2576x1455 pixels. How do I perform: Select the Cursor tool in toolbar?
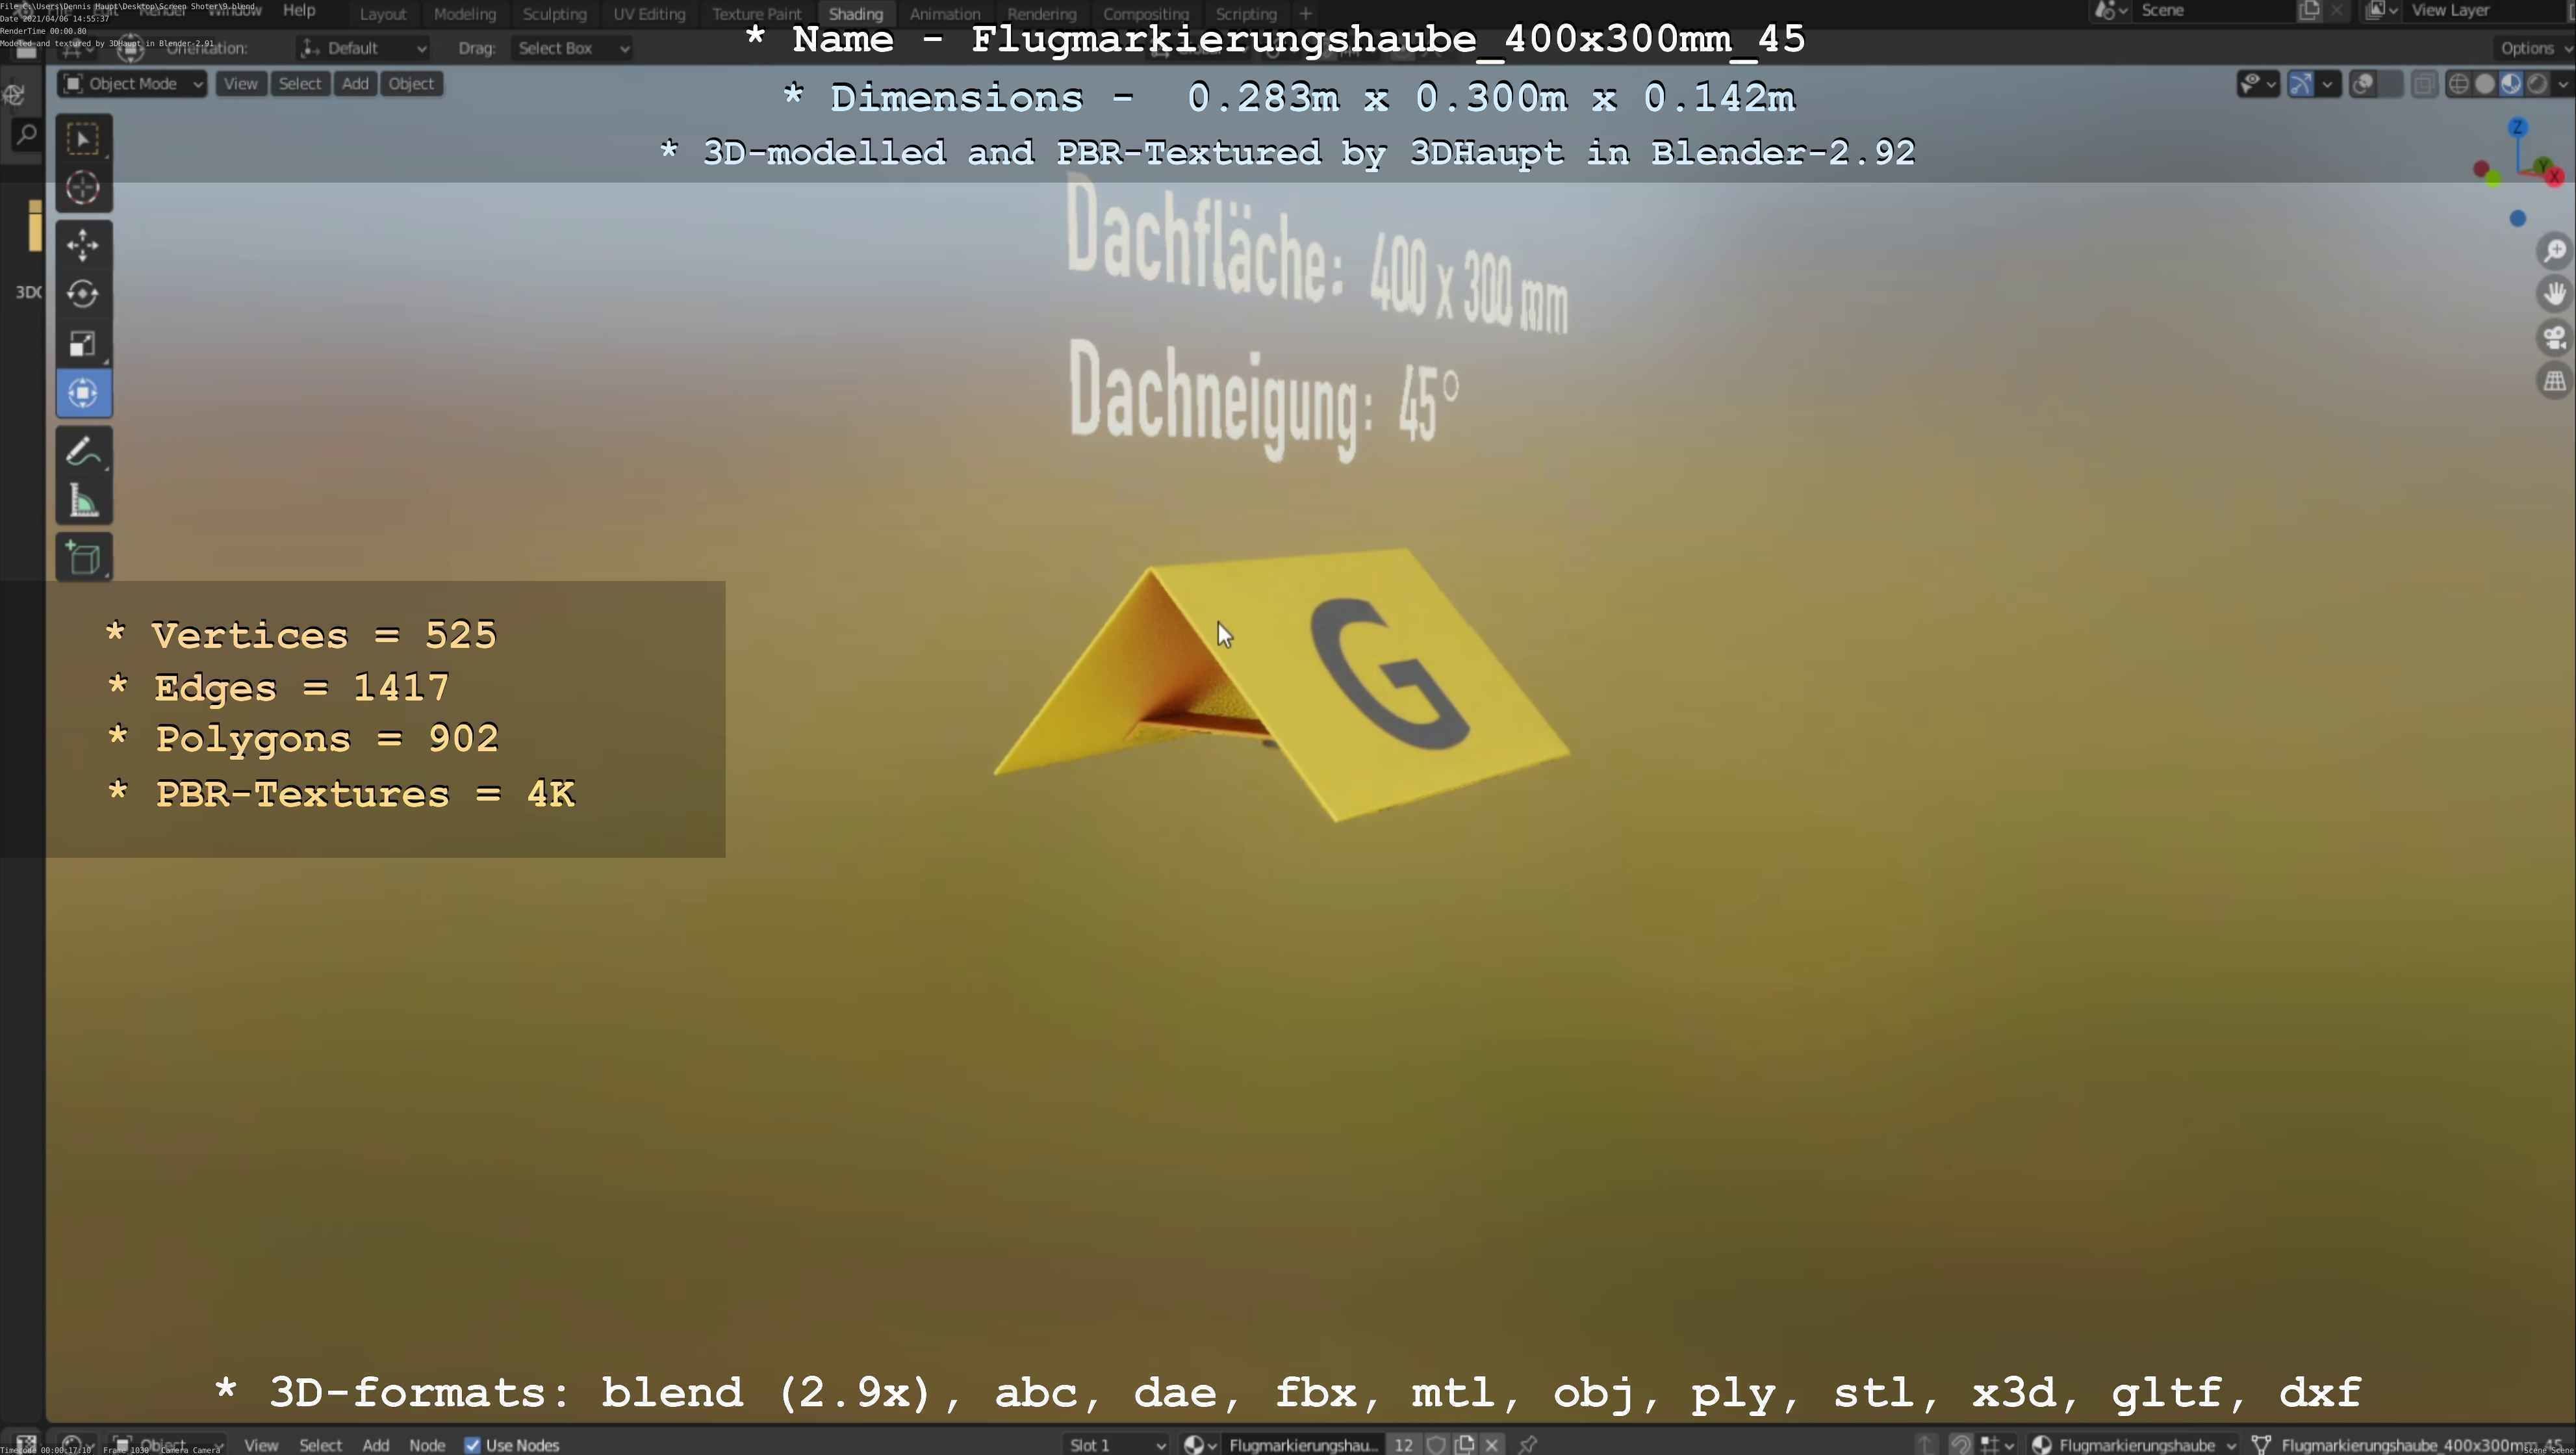click(x=83, y=188)
